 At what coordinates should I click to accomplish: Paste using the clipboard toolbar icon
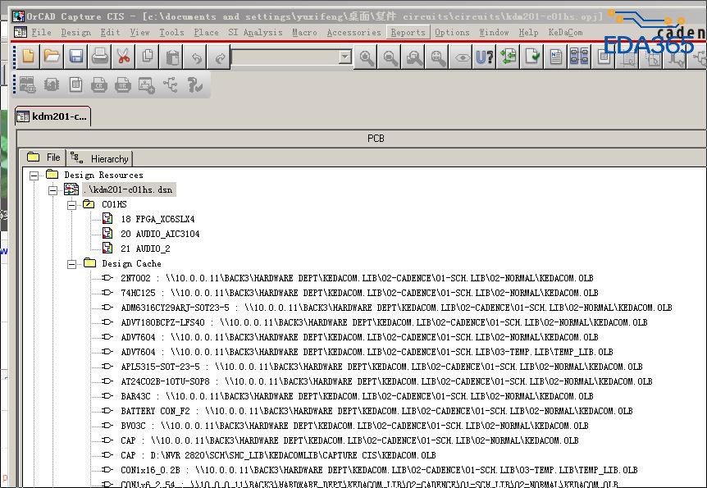coord(171,57)
